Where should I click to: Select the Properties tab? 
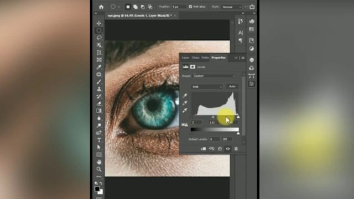(x=218, y=57)
